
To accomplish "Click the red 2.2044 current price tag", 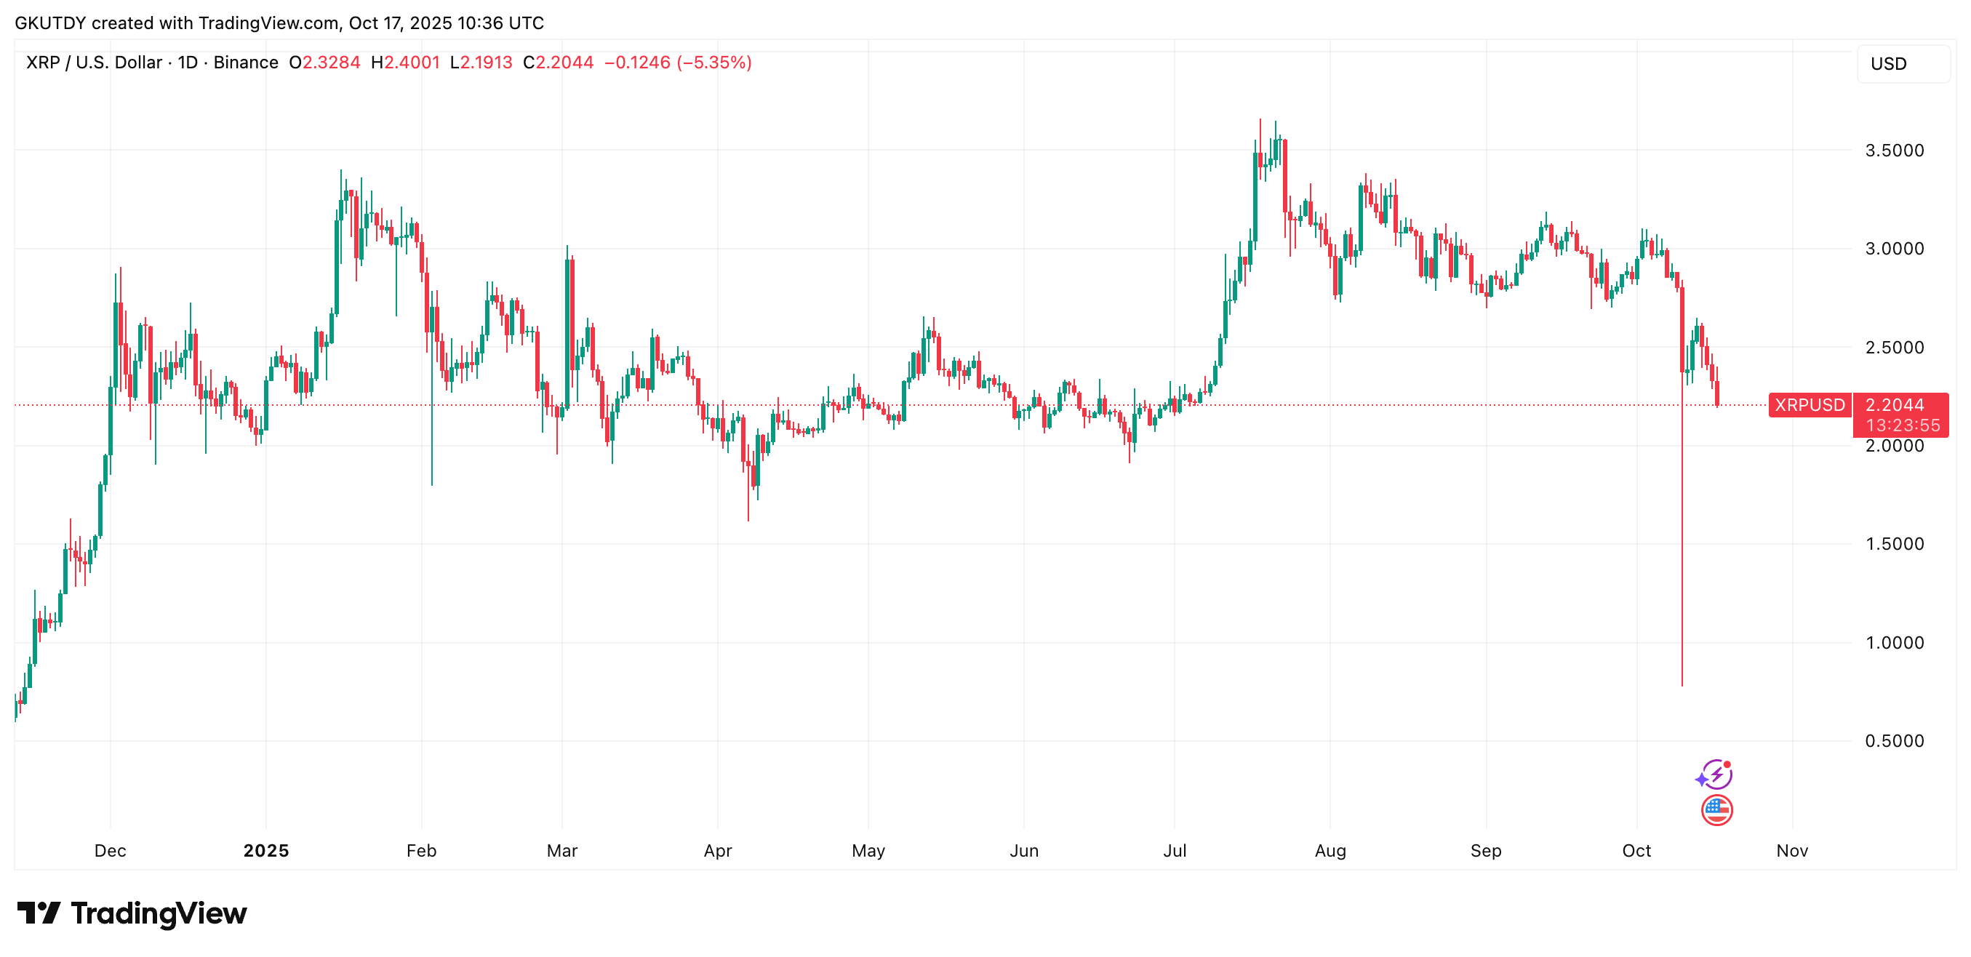I will point(1895,404).
